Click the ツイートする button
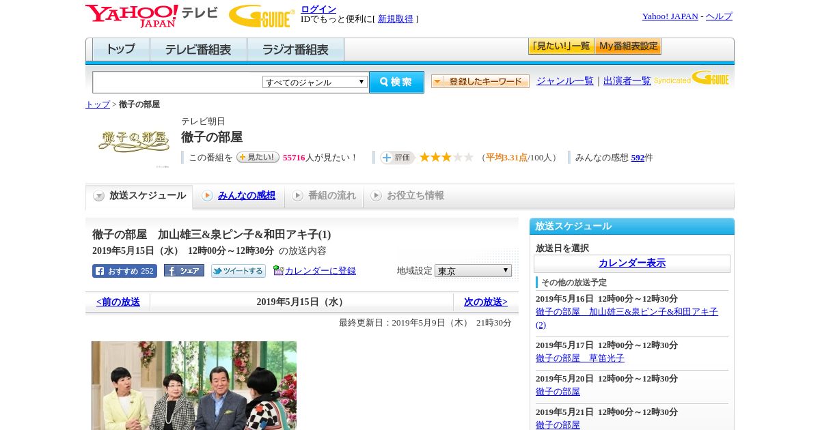 [x=238, y=271]
